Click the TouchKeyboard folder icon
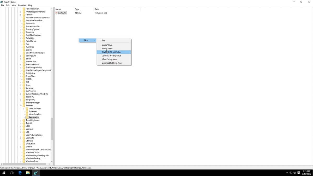The height and width of the screenshot is (176, 313). 24,120
